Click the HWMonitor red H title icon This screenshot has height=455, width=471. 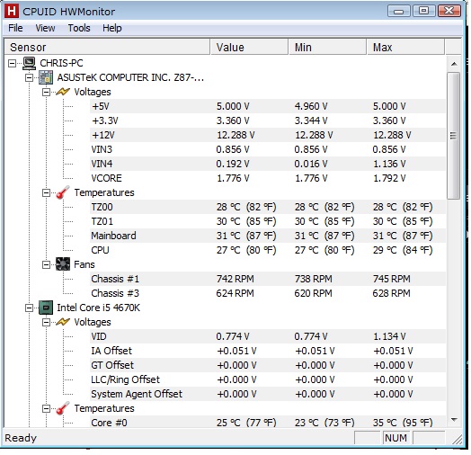point(12,12)
